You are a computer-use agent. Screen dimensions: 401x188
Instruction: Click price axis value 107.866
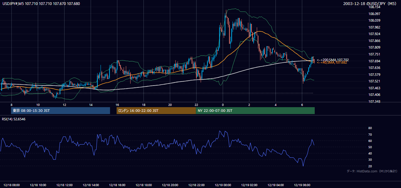pos(374,41)
